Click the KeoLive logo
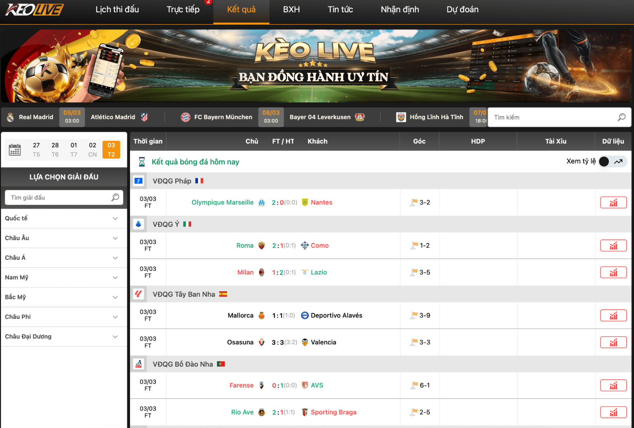 34,10
